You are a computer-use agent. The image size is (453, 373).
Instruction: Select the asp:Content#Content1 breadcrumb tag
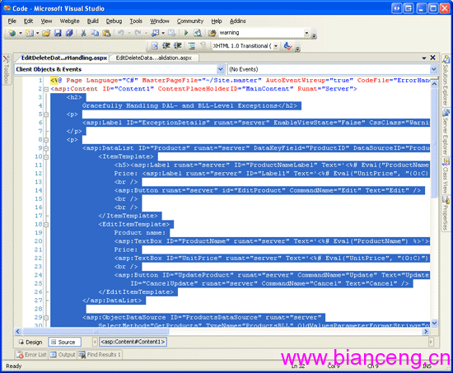point(133,342)
